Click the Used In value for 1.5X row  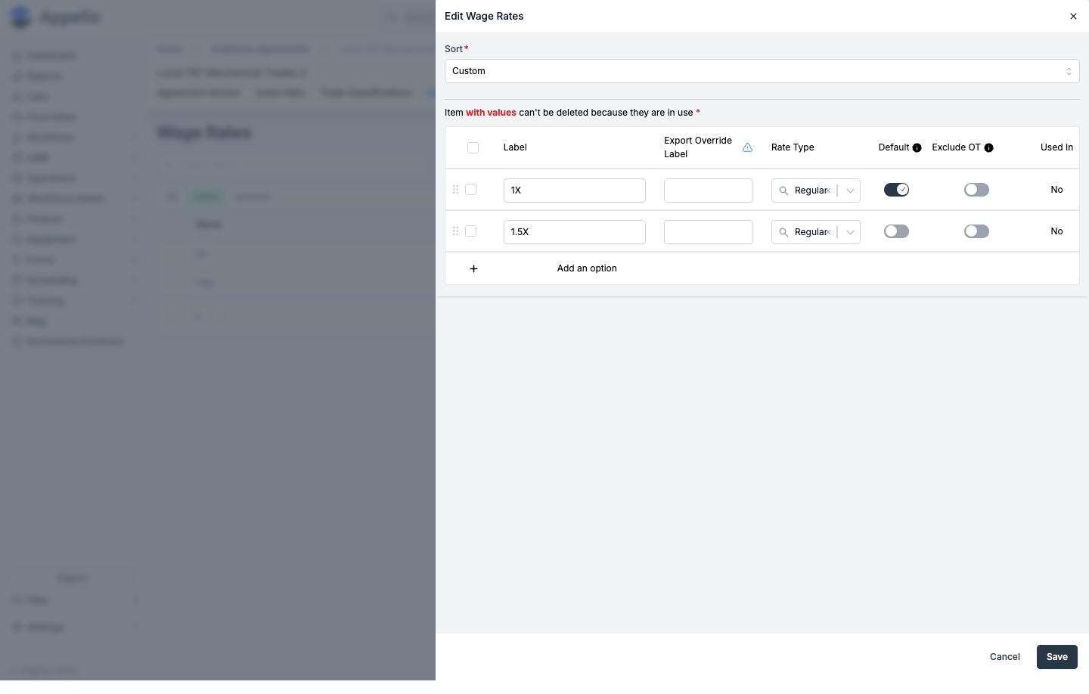tap(1056, 231)
